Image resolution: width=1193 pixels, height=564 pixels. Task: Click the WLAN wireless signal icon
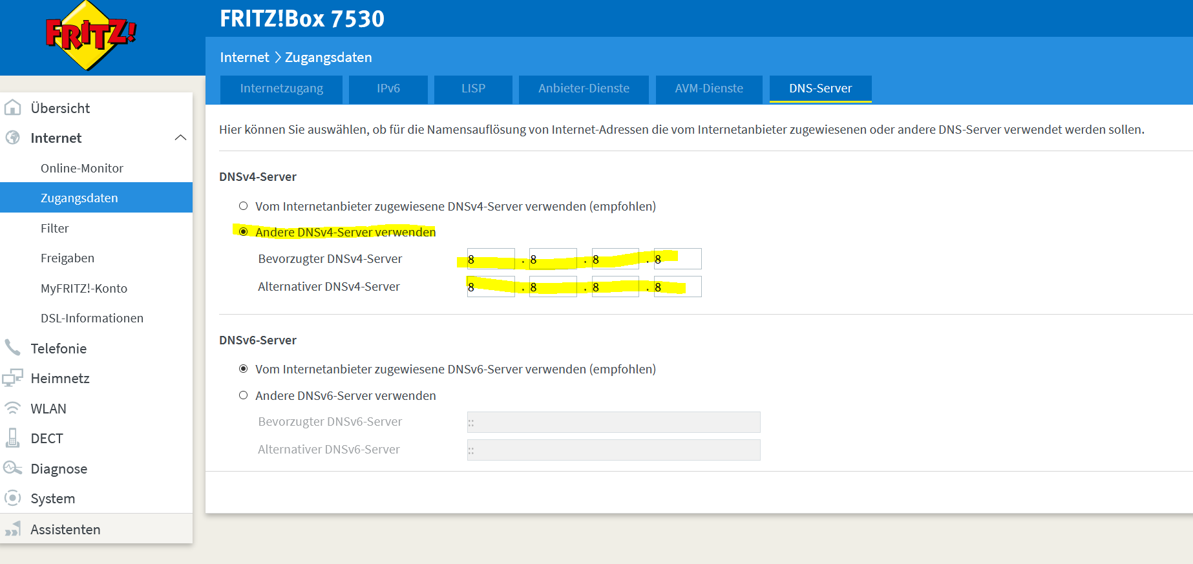(12, 408)
